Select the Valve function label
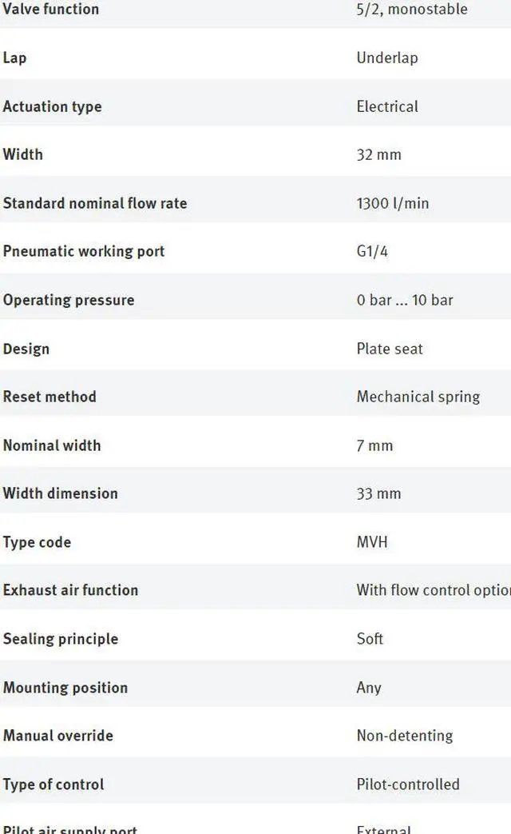 point(51,9)
